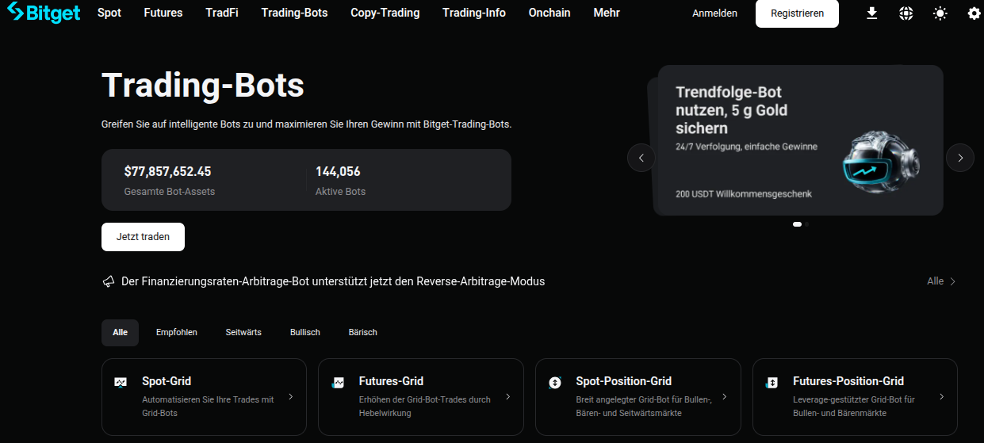984x443 pixels.
Task: Open the Futures menu
Action: (163, 13)
